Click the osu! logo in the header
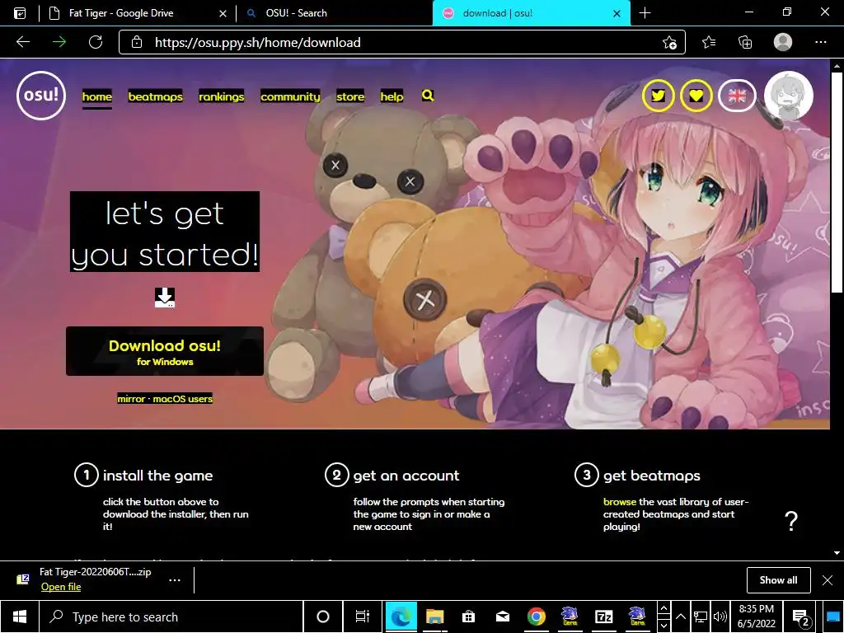 (41, 96)
